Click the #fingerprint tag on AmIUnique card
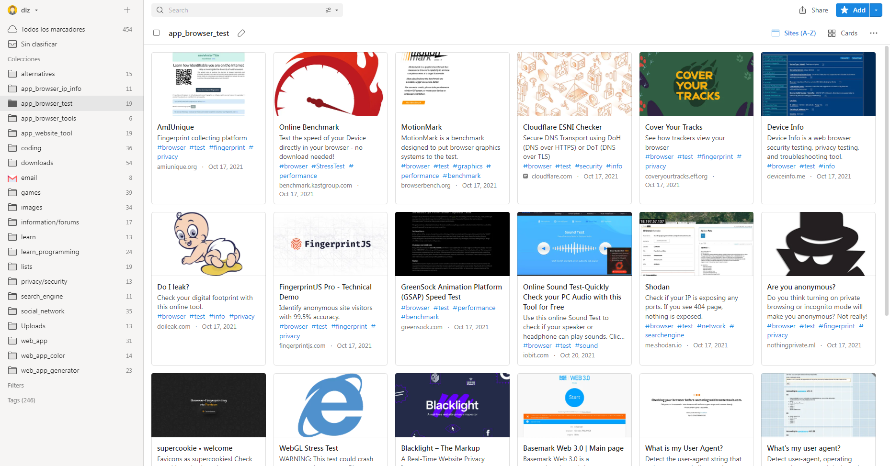The height and width of the screenshot is (466, 890). (x=227, y=147)
